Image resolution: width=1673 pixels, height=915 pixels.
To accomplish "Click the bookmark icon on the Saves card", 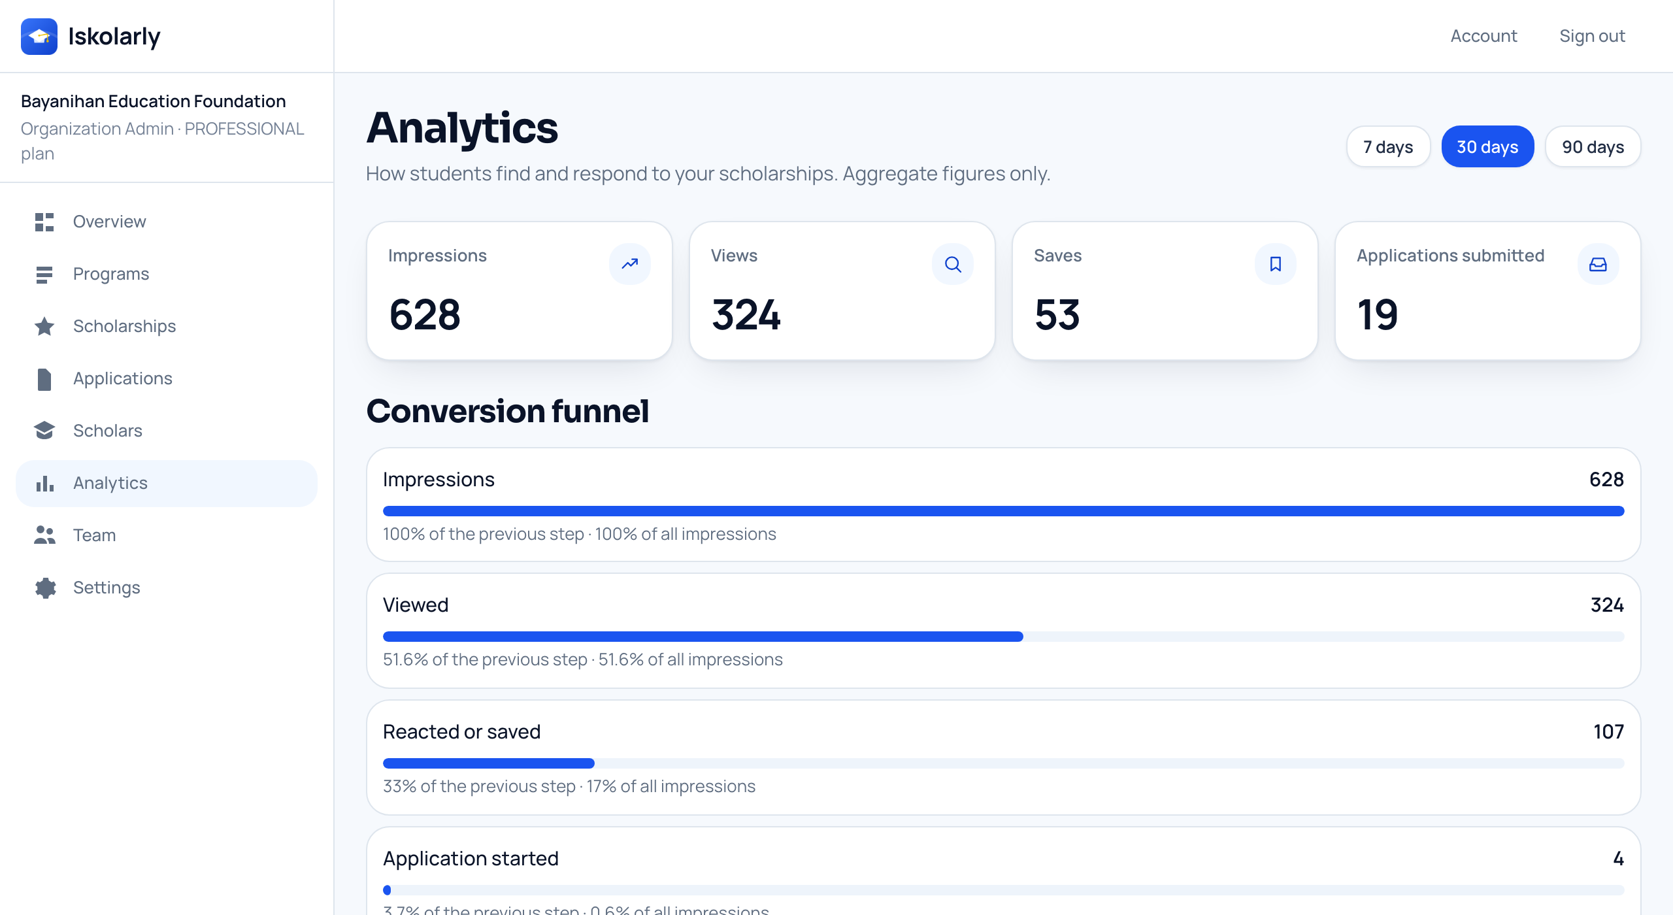I will tap(1276, 264).
